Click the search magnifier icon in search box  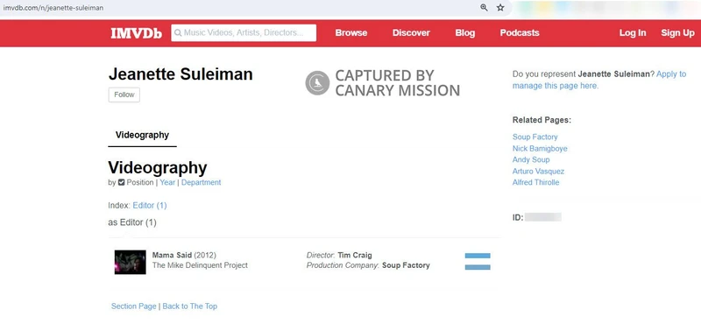click(178, 32)
